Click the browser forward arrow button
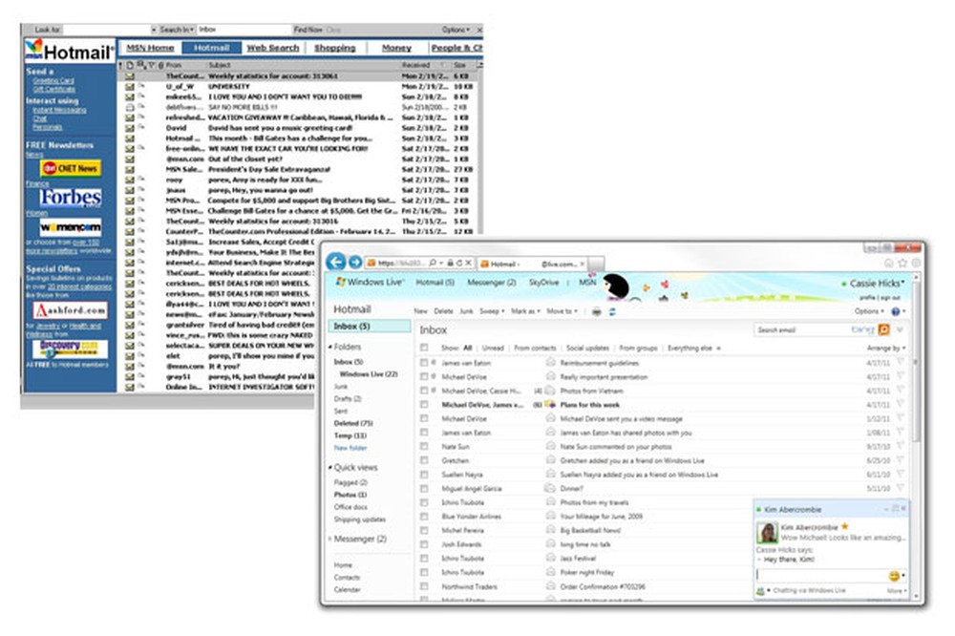 point(355,263)
